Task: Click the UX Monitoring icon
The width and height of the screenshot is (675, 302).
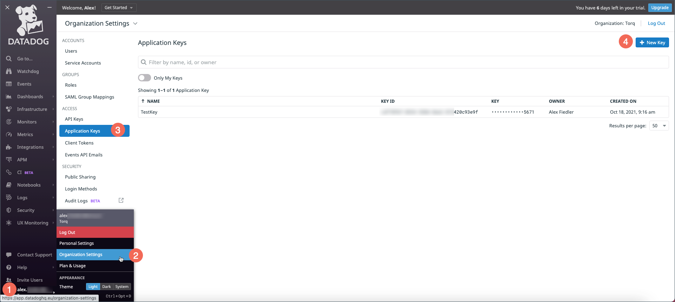Action: 9,223
